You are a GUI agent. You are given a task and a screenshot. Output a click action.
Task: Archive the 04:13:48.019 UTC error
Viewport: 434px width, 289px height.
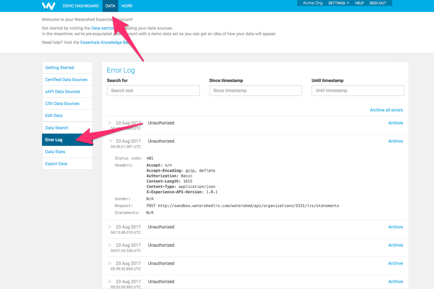[395, 227]
